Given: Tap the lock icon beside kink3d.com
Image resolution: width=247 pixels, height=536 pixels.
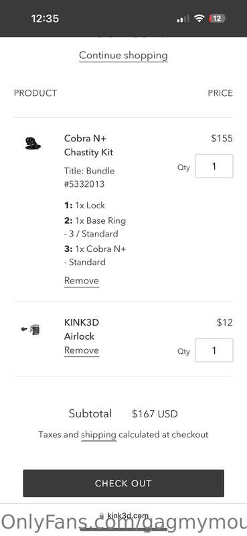Looking at the screenshot, I should pos(102,516).
